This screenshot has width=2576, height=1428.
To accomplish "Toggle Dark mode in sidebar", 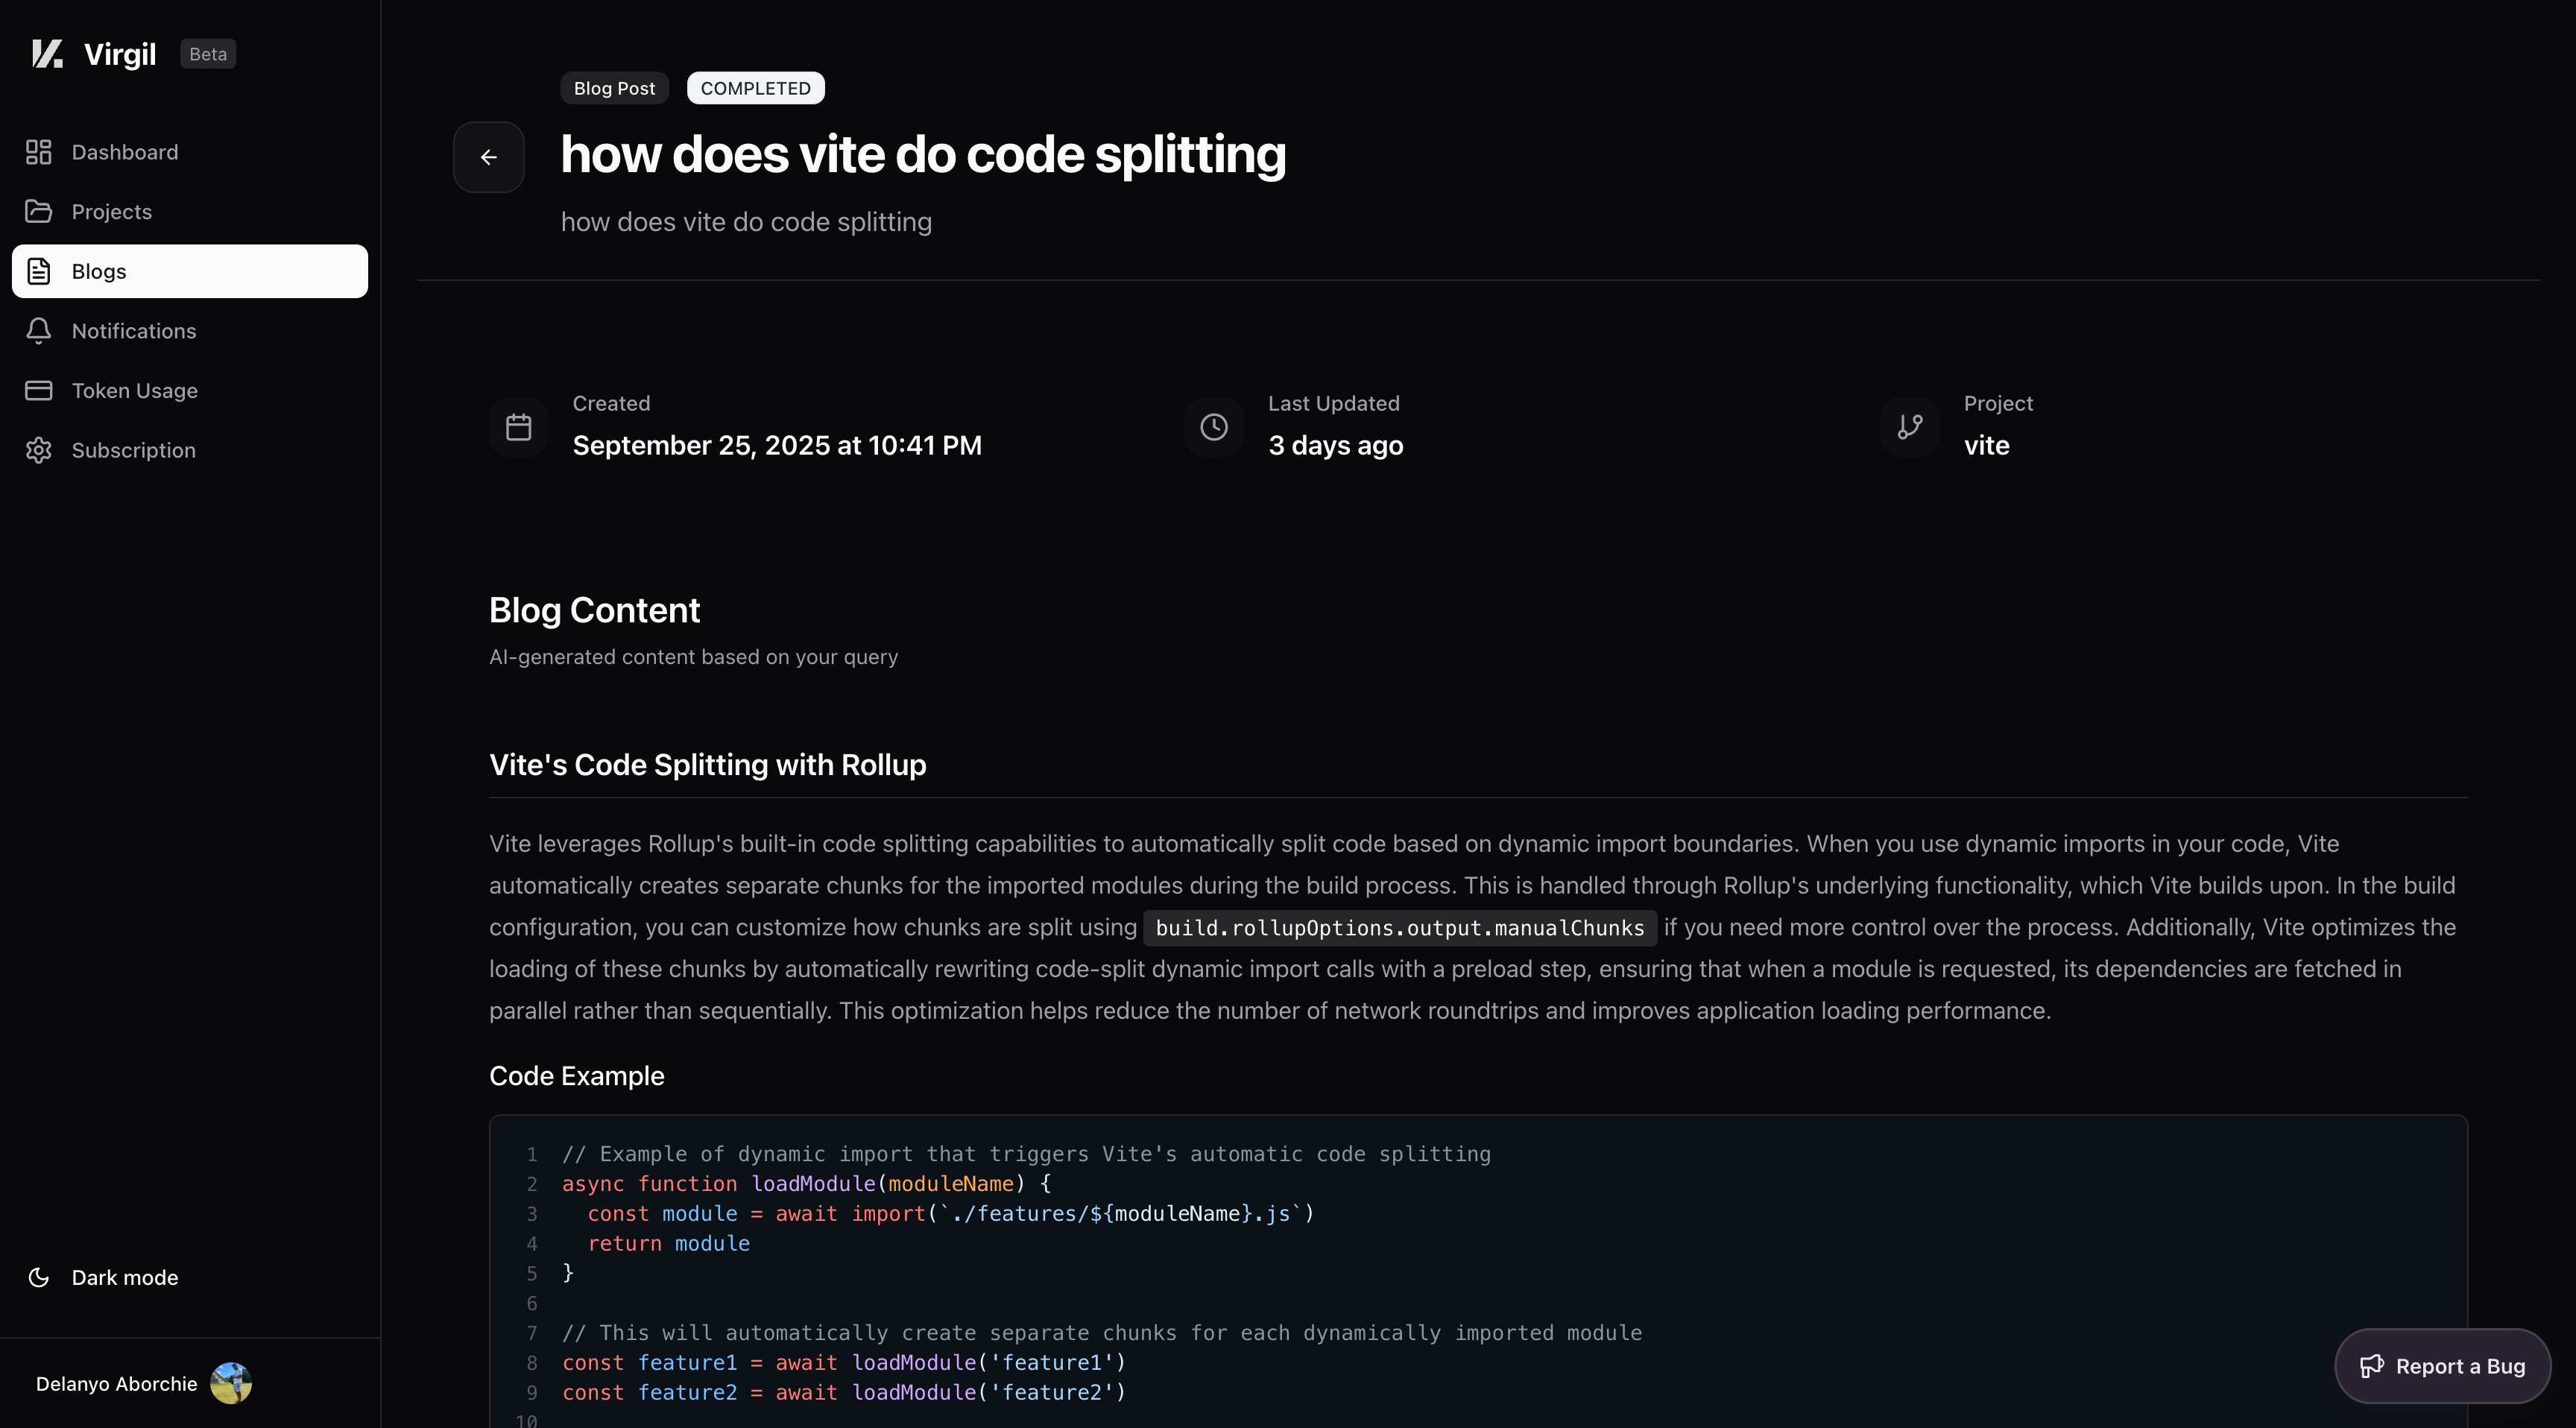I will pos(124,1277).
